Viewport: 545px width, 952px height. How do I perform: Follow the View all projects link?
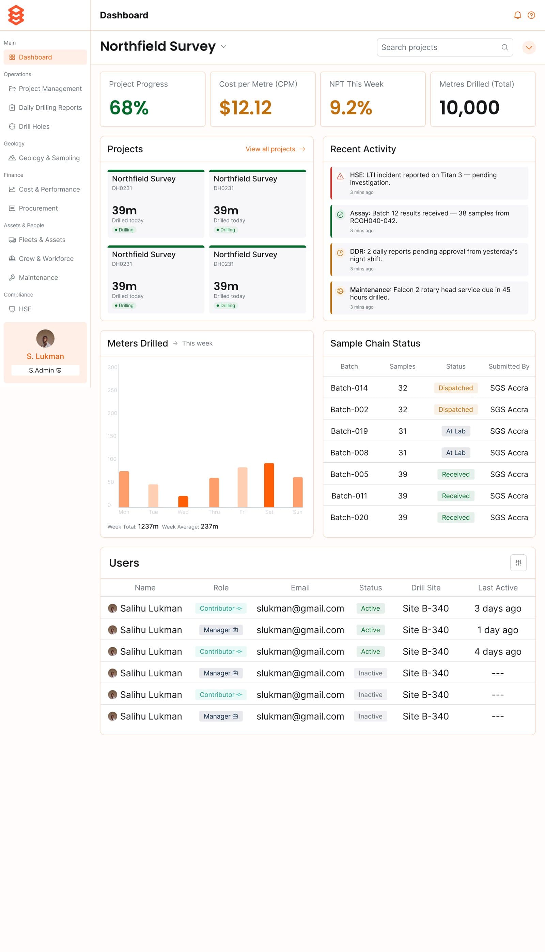276,149
